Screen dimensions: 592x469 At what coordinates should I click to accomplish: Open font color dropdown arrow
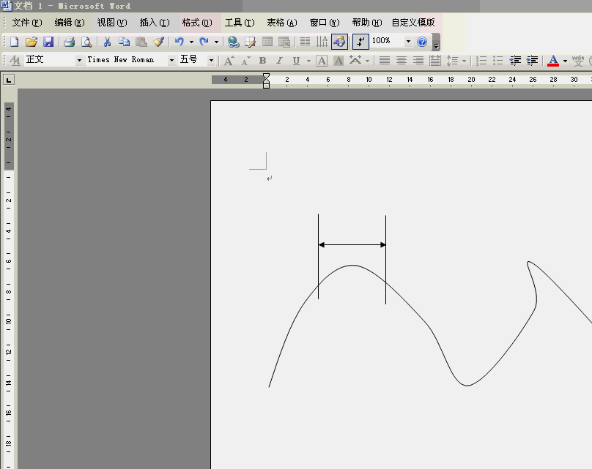(565, 61)
